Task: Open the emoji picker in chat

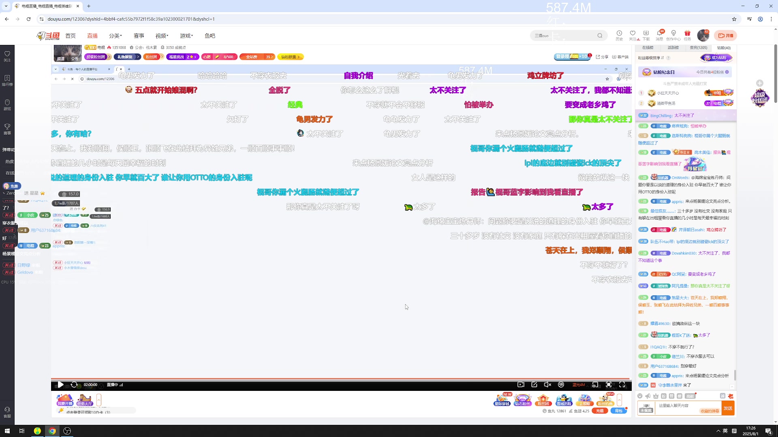Action: tap(640, 396)
